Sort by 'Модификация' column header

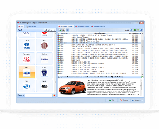tap(100, 33)
